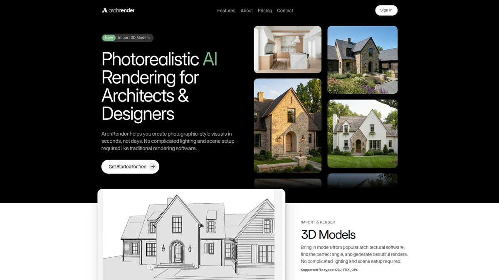Screen dimensions: 499x280
Task: Open the white cottage render thumbnail
Action: 362,134
